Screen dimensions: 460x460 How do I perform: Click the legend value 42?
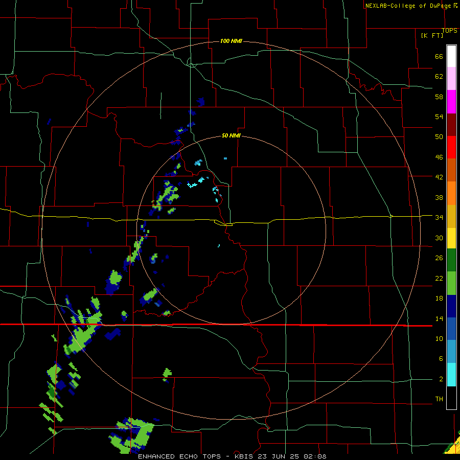(439, 177)
